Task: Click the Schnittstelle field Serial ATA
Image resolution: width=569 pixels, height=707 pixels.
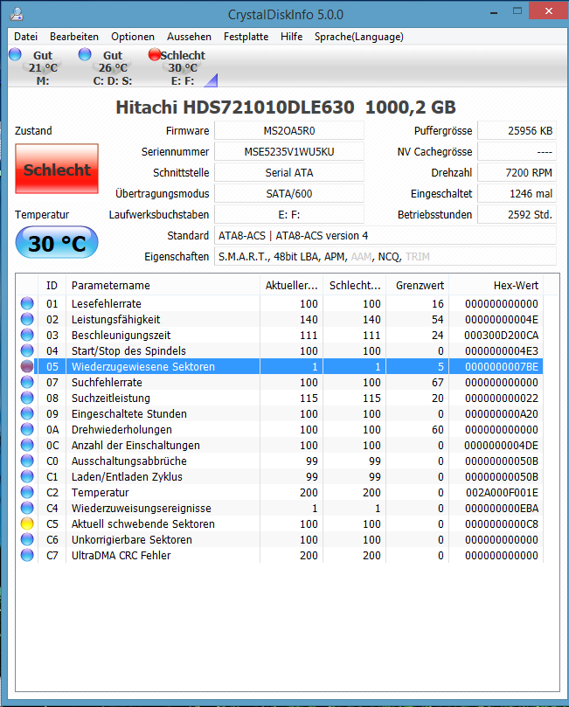Action: pos(289,173)
